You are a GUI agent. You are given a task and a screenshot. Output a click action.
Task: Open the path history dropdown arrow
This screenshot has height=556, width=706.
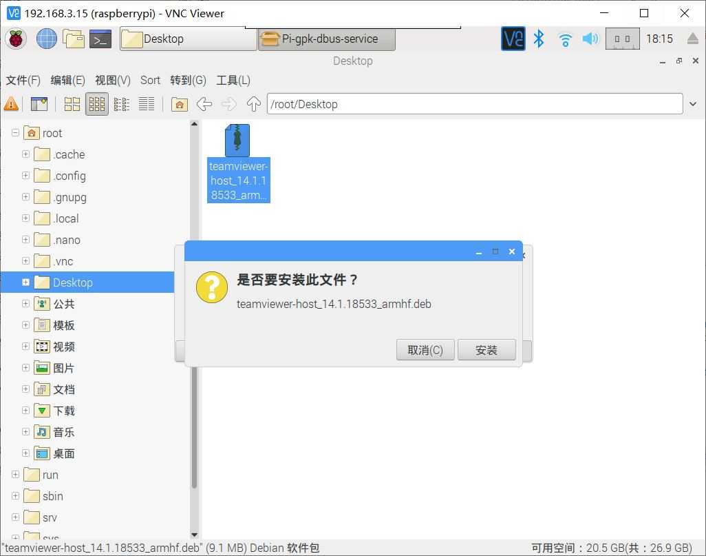(x=693, y=104)
